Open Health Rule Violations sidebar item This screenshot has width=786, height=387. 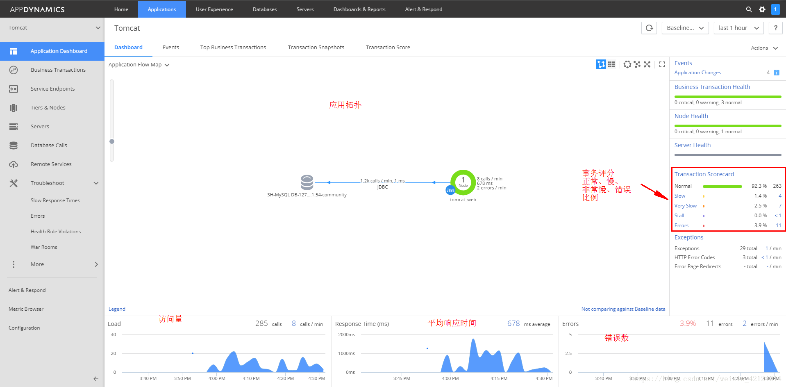point(56,232)
